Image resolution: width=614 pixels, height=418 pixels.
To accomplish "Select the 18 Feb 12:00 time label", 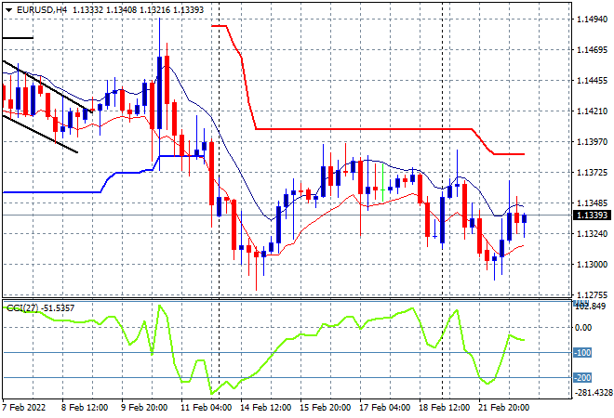I will (444, 408).
